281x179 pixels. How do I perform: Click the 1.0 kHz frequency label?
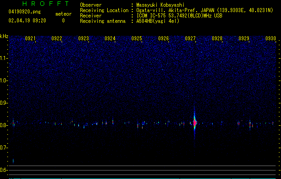(4, 81)
